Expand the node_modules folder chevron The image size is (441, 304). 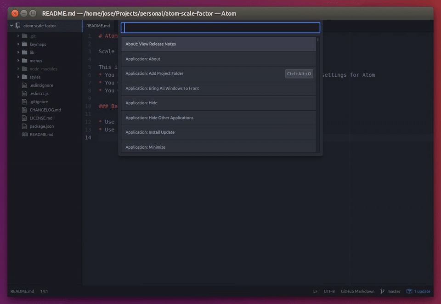point(18,69)
